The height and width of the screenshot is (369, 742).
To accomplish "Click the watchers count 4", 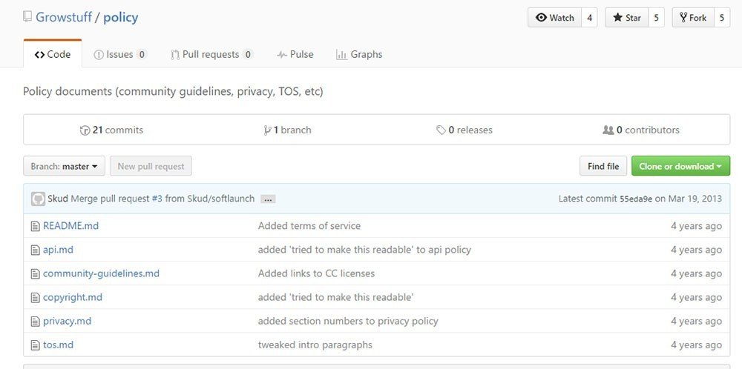I will 590,18.
